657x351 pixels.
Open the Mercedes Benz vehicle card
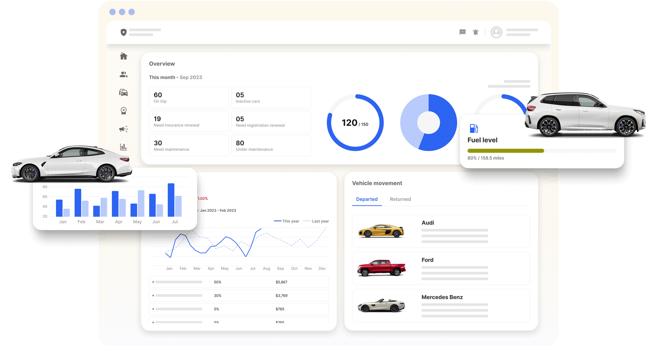pos(441,306)
